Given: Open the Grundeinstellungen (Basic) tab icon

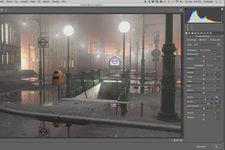Looking at the screenshot, I should point(186,33).
